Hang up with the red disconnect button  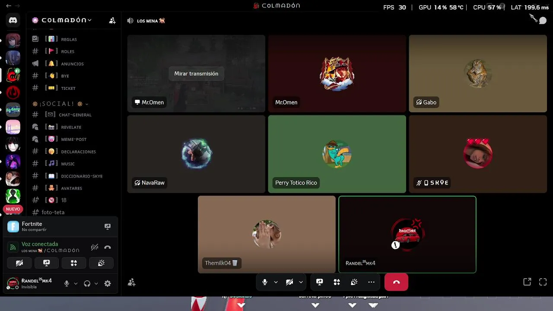[396, 282]
